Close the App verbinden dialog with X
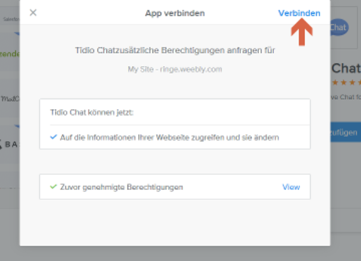361x261 pixels. (33, 12)
